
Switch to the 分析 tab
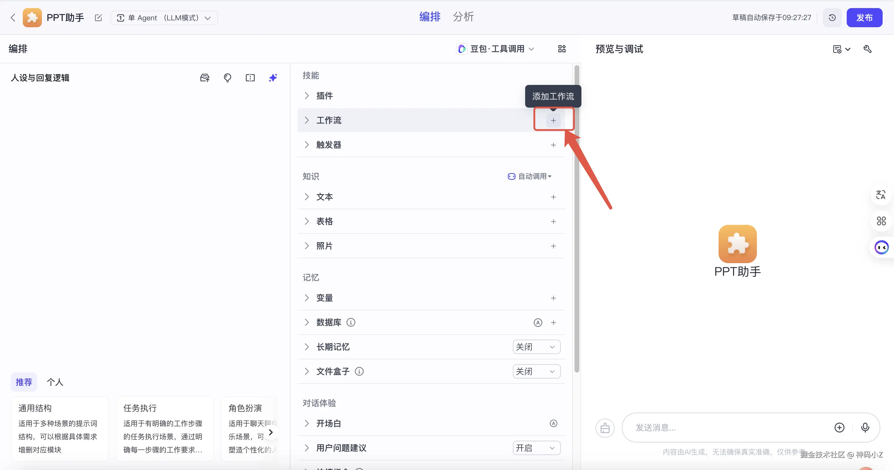(x=463, y=17)
